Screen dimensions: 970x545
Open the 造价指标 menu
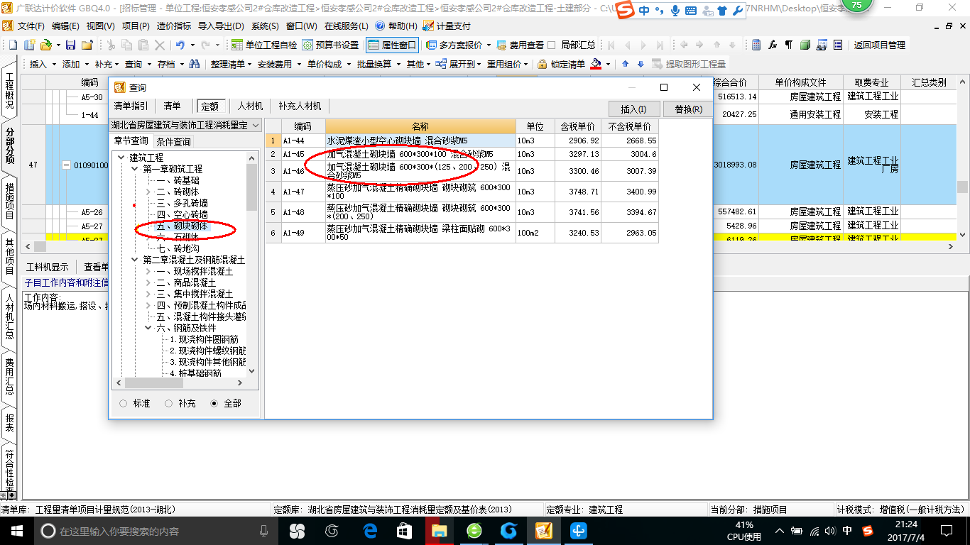(x=173, y=26)
